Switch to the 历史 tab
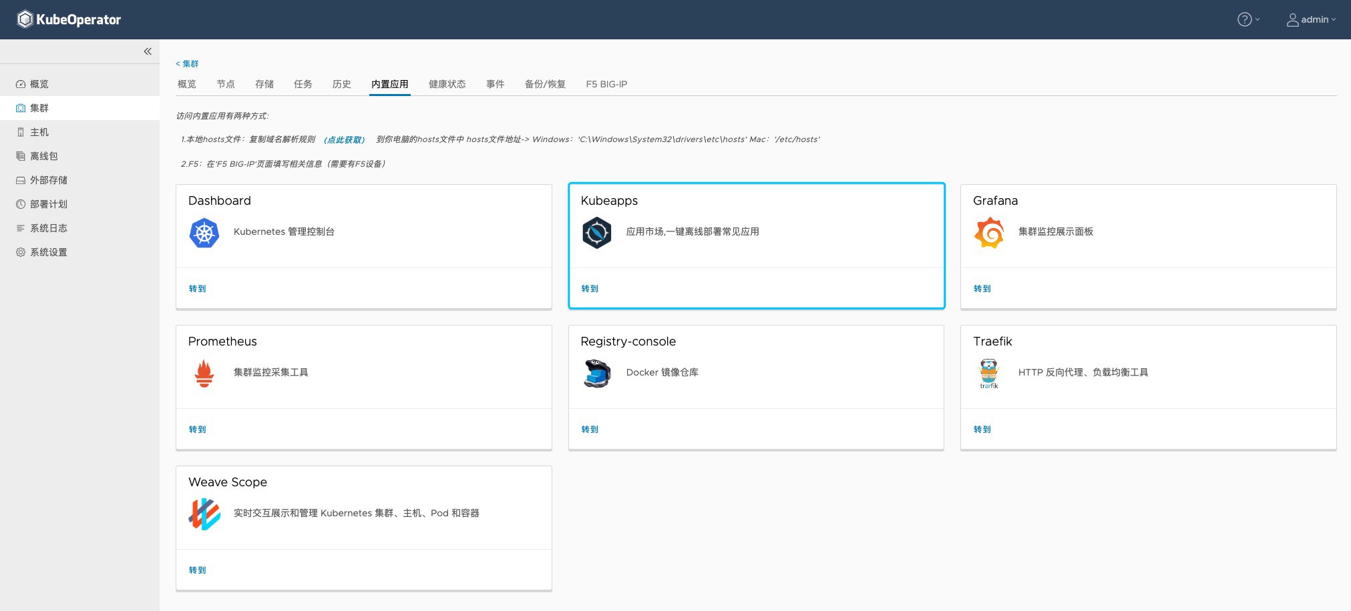The width and height of the screenshot is (1351, 611). [x=342, y=84]
